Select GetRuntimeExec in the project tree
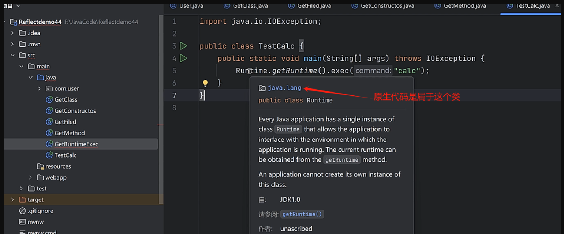The height and width of the screenshot is (234, 564). pos(76,144)
